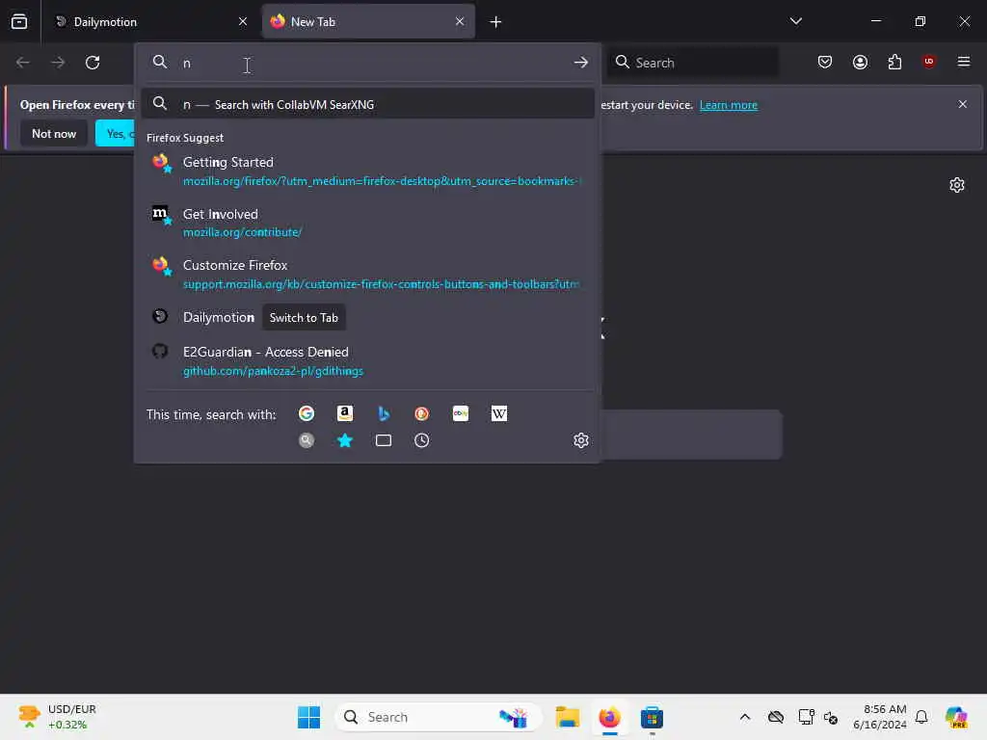Open the notifications bell icon

[x=921, y=717]
